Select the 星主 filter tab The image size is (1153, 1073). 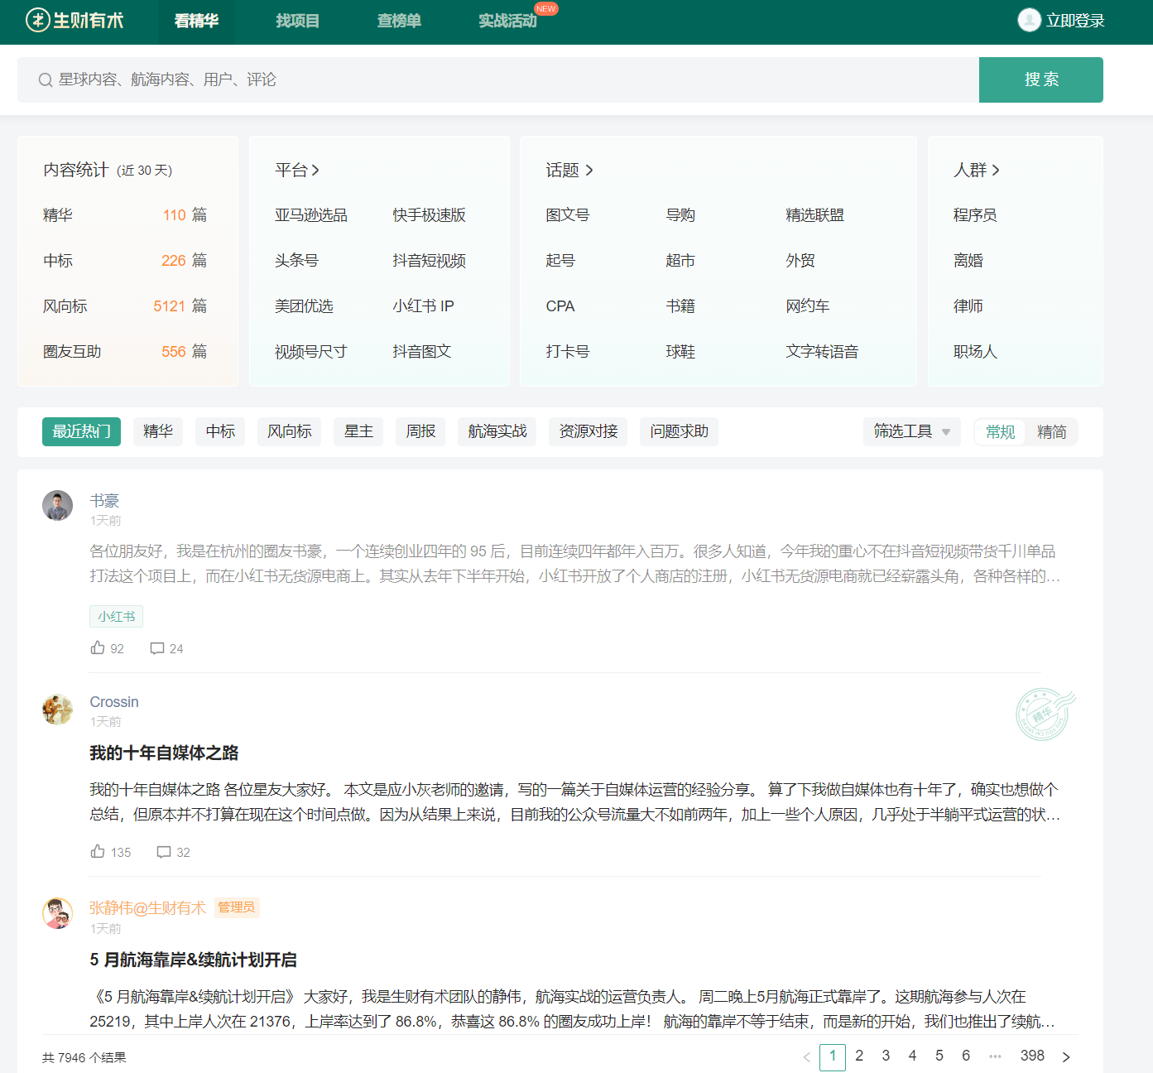coord(358,431)
